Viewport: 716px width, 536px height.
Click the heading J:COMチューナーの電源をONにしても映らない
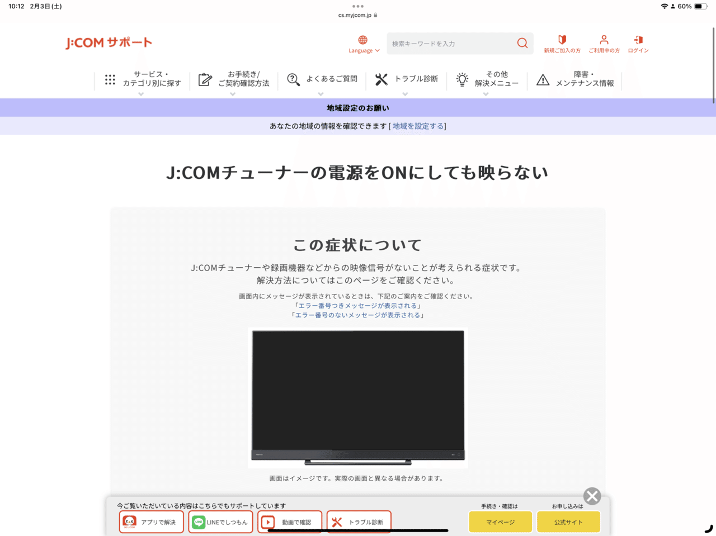click(x=358, y=173)
